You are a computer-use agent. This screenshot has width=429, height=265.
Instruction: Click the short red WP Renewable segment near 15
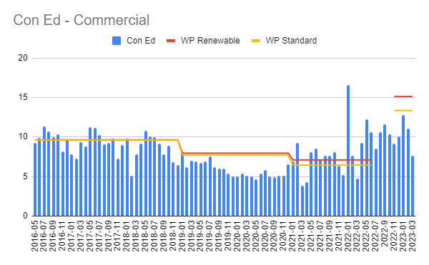coord(403,96)
